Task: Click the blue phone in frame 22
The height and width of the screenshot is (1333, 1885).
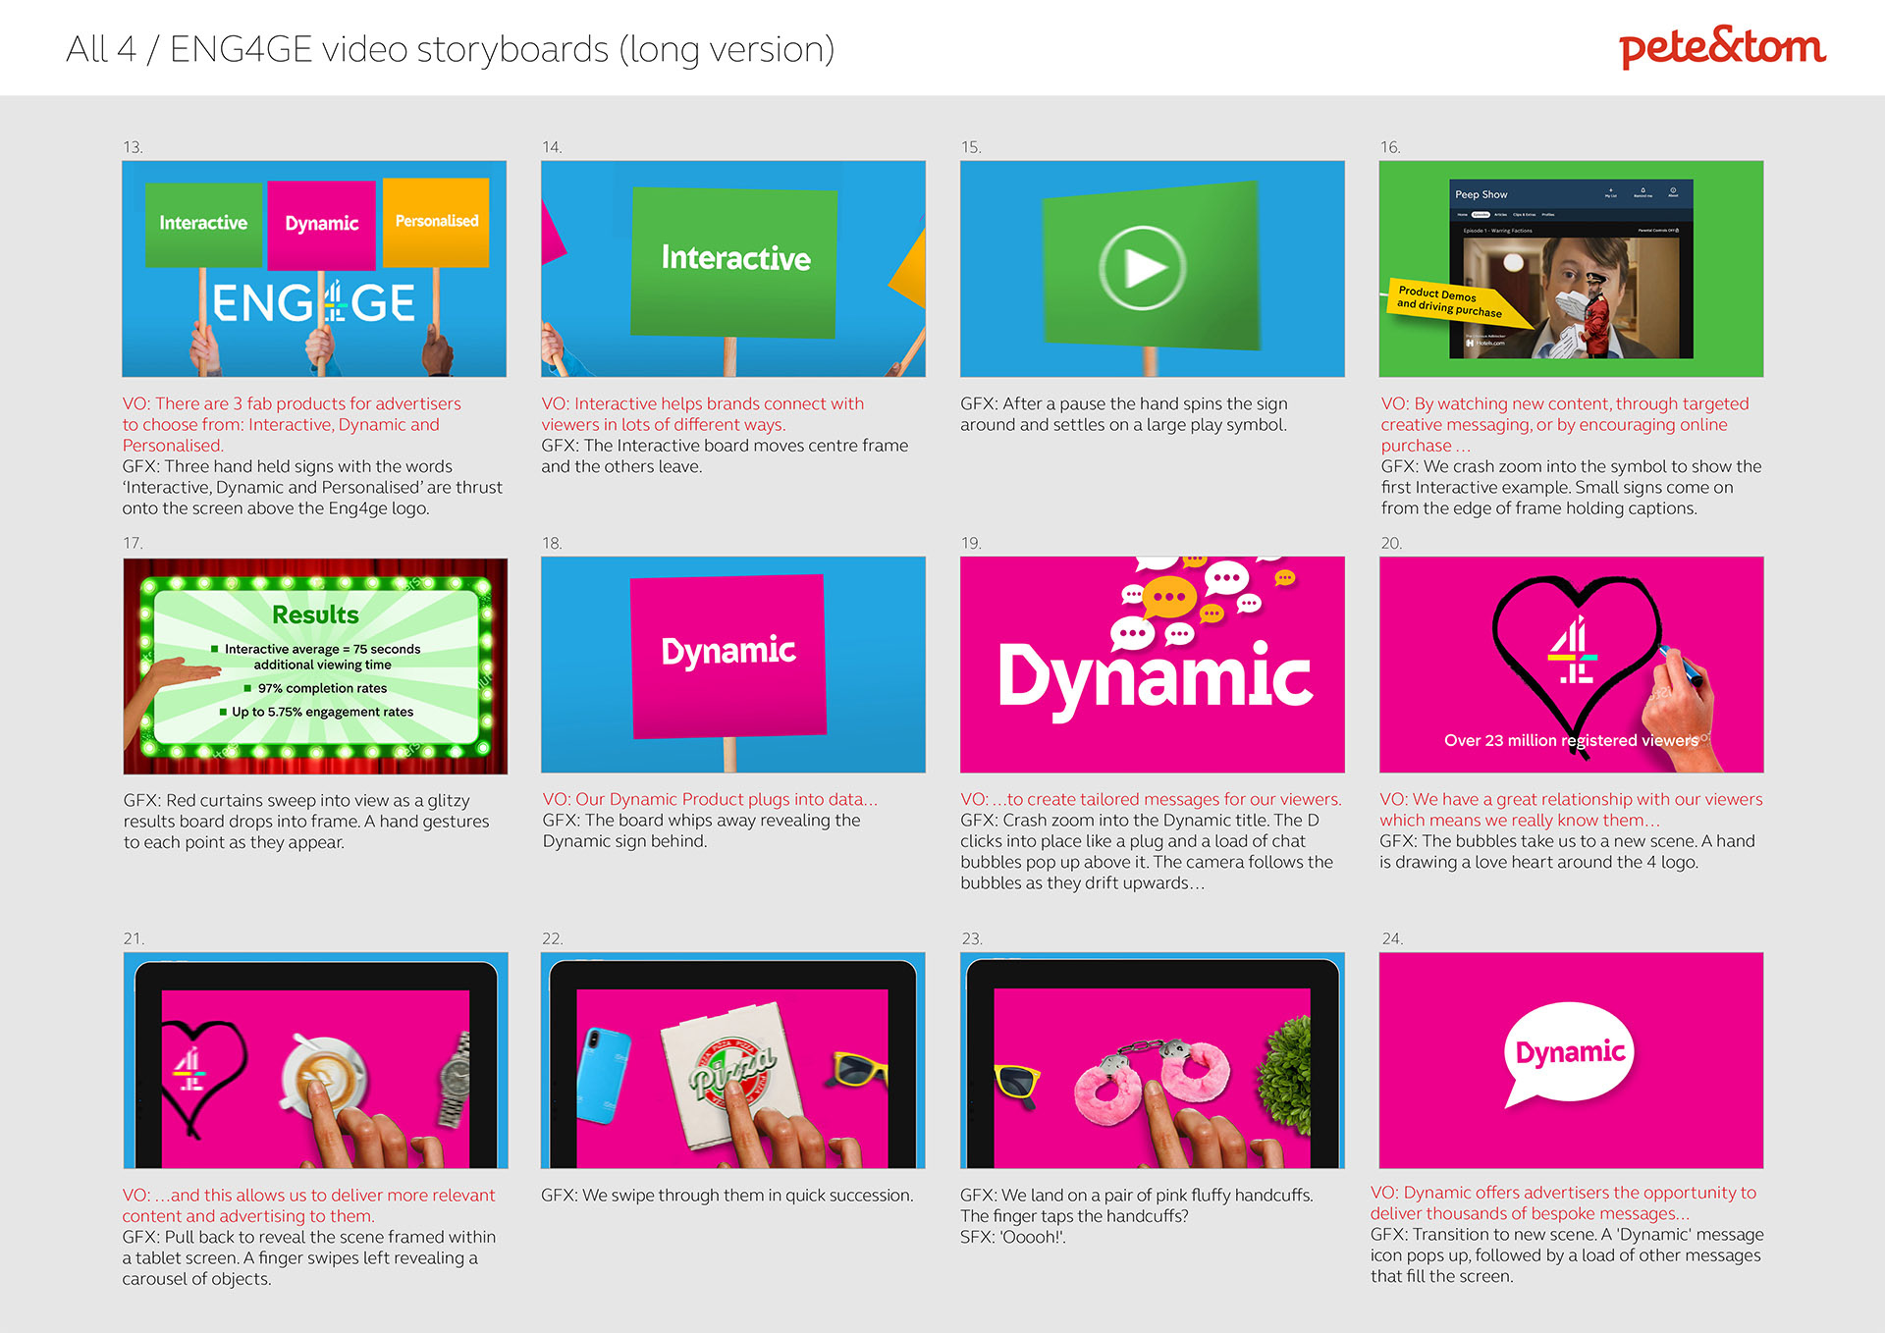Action: click(605, 1074)
